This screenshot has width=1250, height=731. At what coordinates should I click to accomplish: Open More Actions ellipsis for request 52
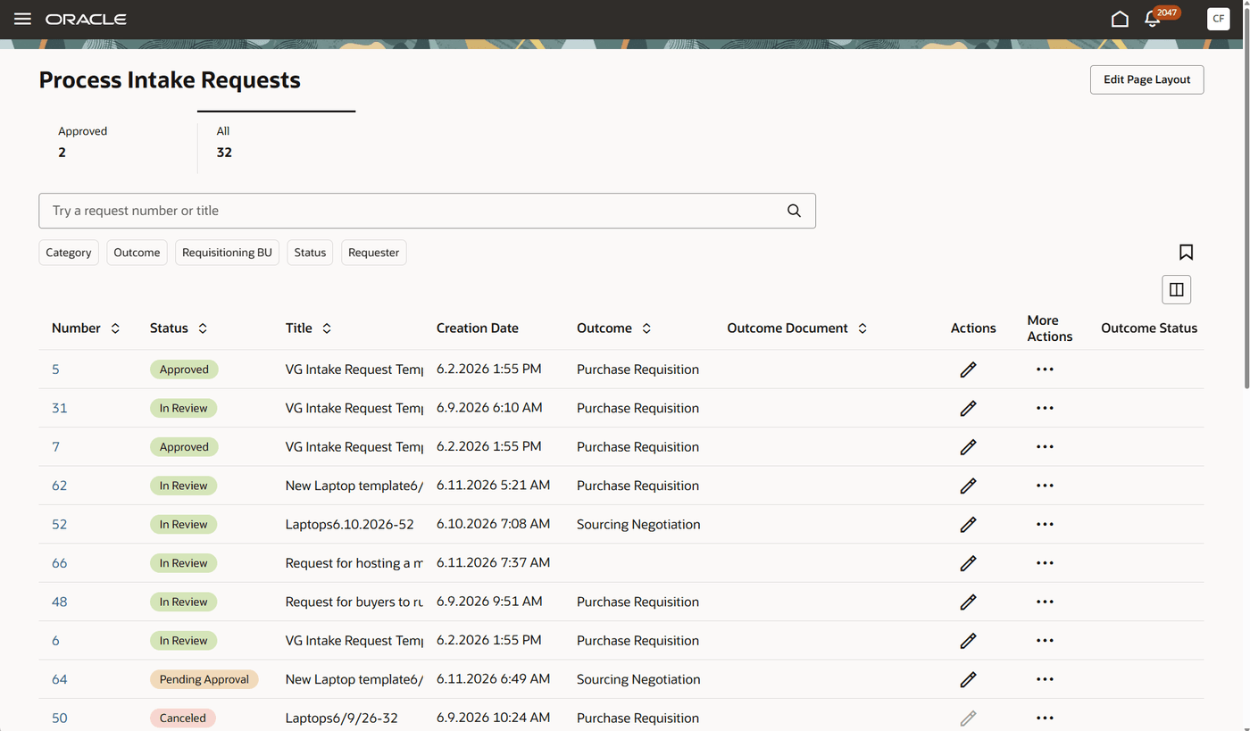(x=1045, y=525)
